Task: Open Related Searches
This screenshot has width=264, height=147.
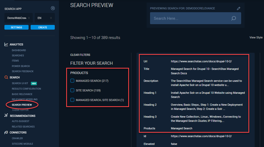Action: pyautogui.click(x=23, y=126)
